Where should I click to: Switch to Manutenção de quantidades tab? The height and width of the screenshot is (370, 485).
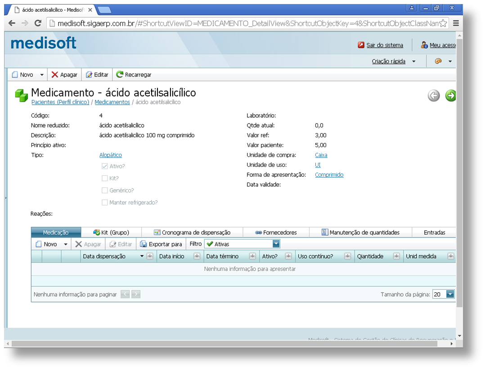pos(360,232)
